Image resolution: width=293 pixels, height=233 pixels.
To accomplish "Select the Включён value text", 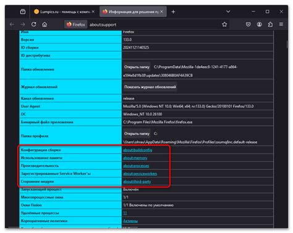I will click(131, 189).
